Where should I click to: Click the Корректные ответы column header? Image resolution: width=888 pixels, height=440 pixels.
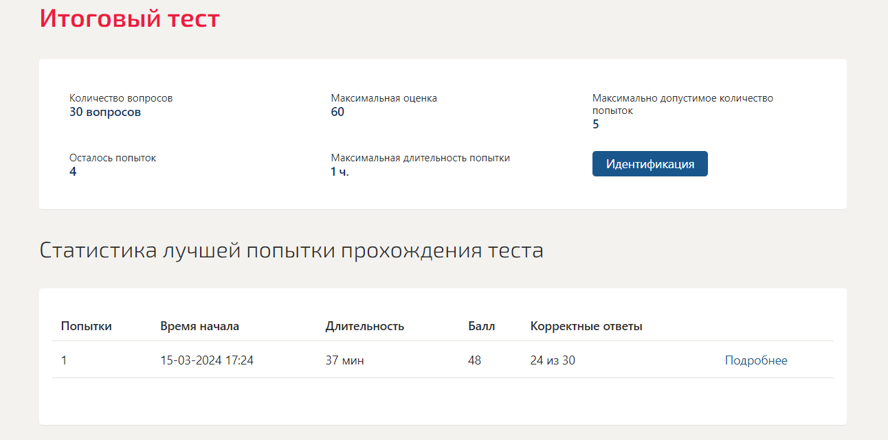586,326
